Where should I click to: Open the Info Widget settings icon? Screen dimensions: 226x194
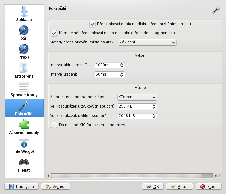click(x=24, y=143)
